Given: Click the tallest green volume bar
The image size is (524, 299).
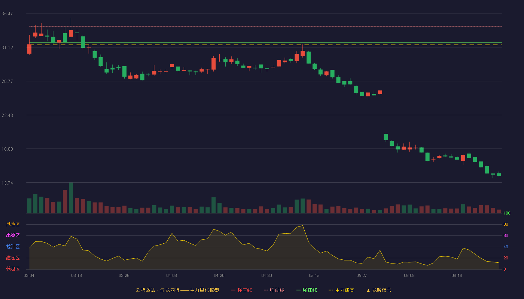Looking at the screenshot, I should 71,198.
